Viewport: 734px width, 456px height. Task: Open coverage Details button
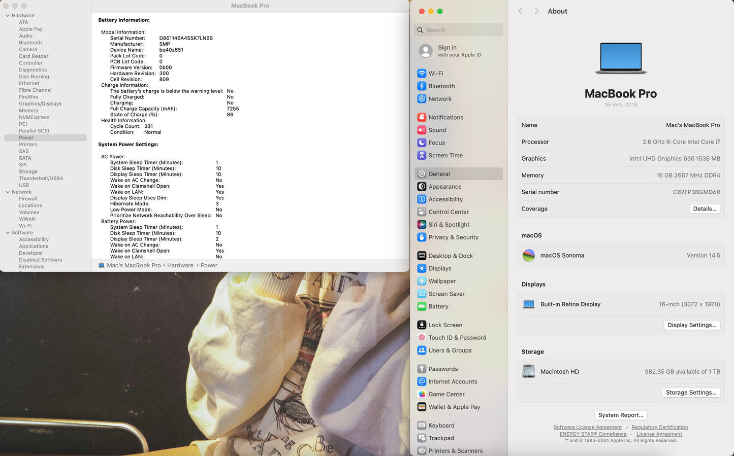click(x=705, y=209)
